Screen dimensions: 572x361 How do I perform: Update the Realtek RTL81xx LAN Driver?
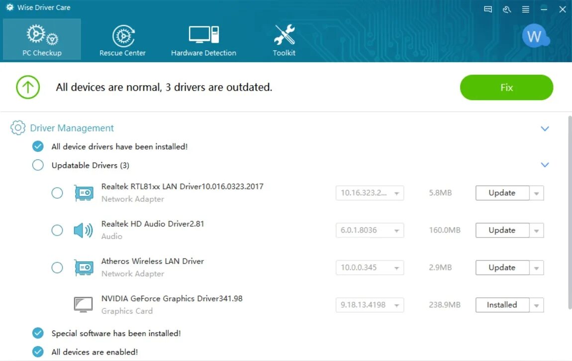click(502, 193)
